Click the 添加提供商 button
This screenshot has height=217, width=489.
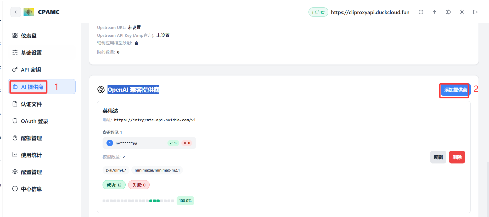click(456, 90)
